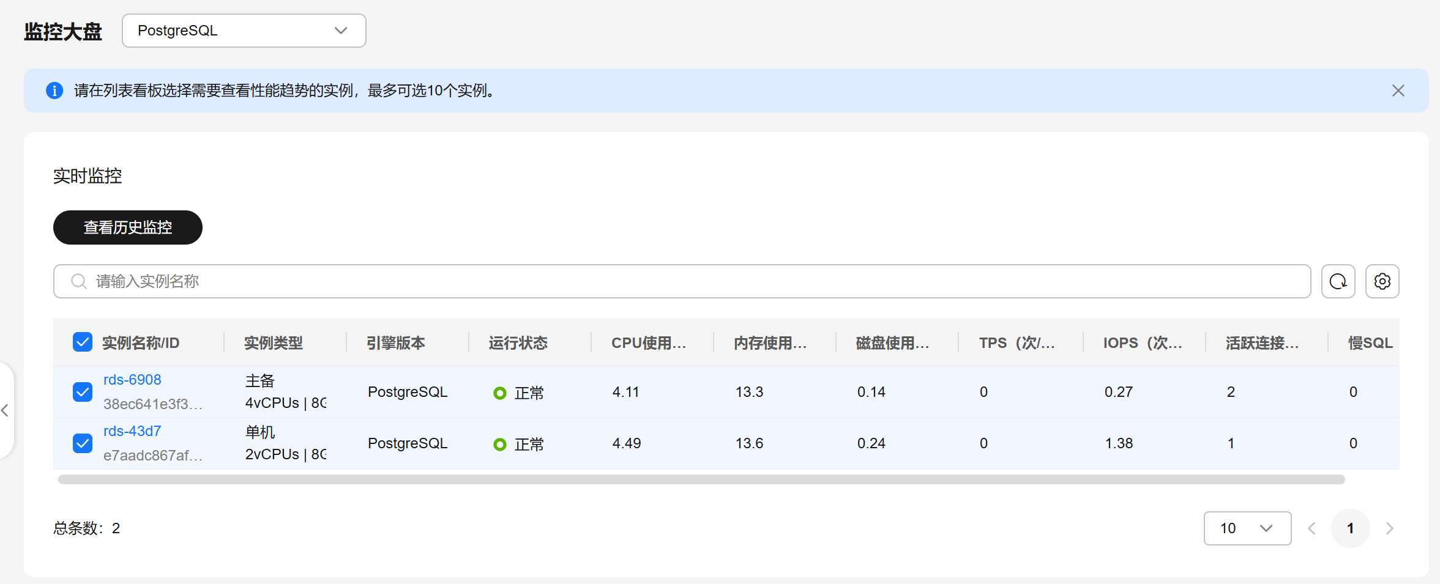Click the 内存使用 column header
Viewport: 1440px width, 584px height.
point(770,343)
